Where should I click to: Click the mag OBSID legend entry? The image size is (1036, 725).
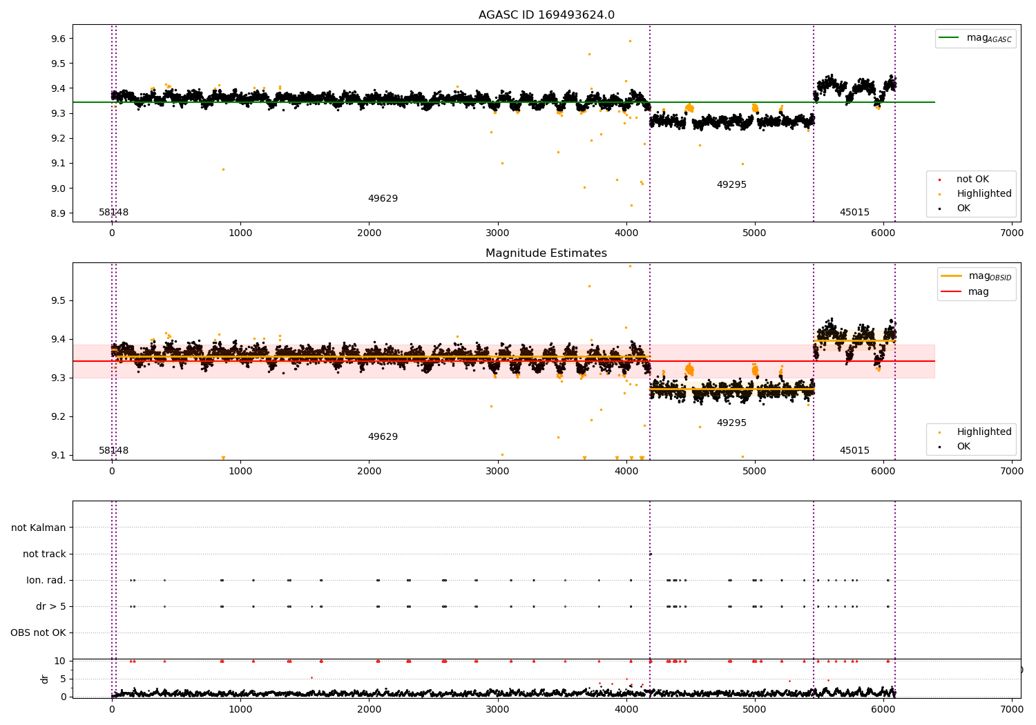[976, 276]
